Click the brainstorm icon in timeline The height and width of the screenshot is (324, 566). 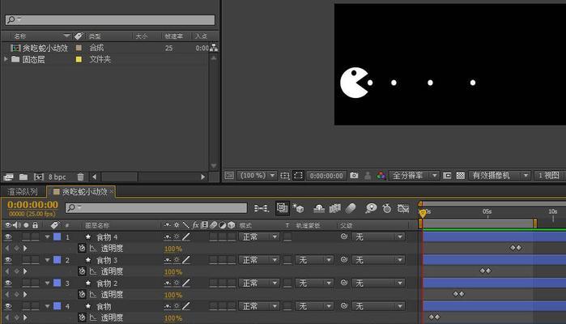[x=371, y=208]
